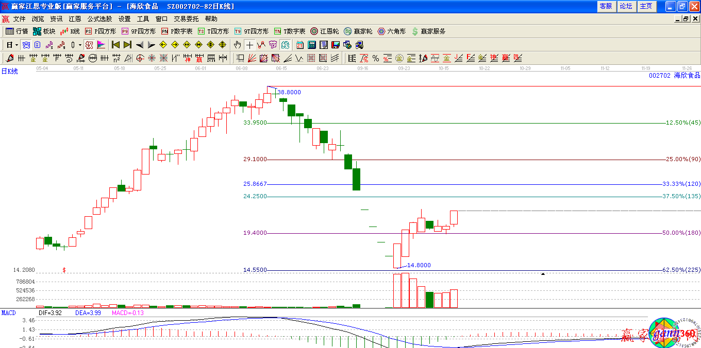Open the 行情 market quotes view
The height and width of the screenshot is (348, 701).
[16, 31]
